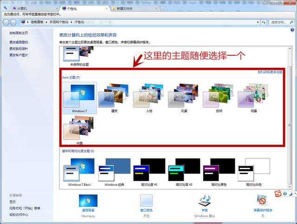This screenshot has height=224, width=297.
Task: Click 外观和个性化 breadcrumb segment
Action: [59, 22]
